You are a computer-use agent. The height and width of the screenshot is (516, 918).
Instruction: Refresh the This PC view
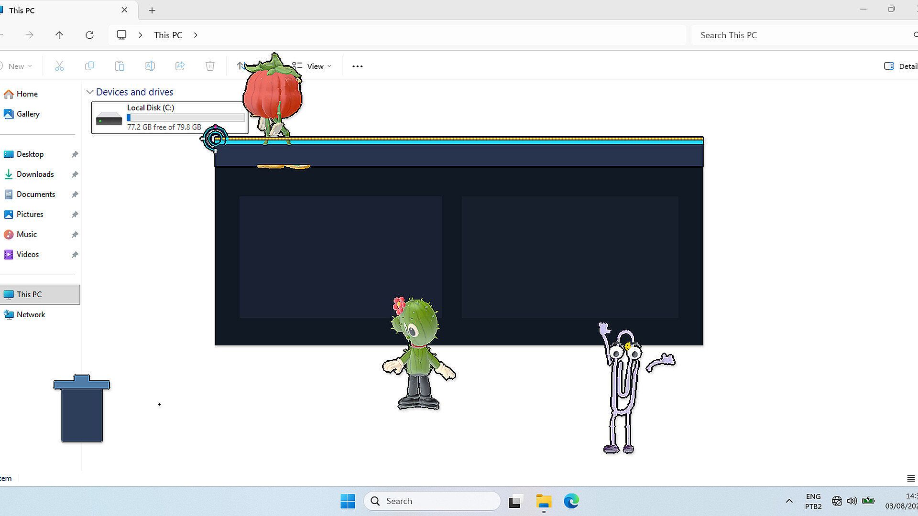click(x=89, y=35)
